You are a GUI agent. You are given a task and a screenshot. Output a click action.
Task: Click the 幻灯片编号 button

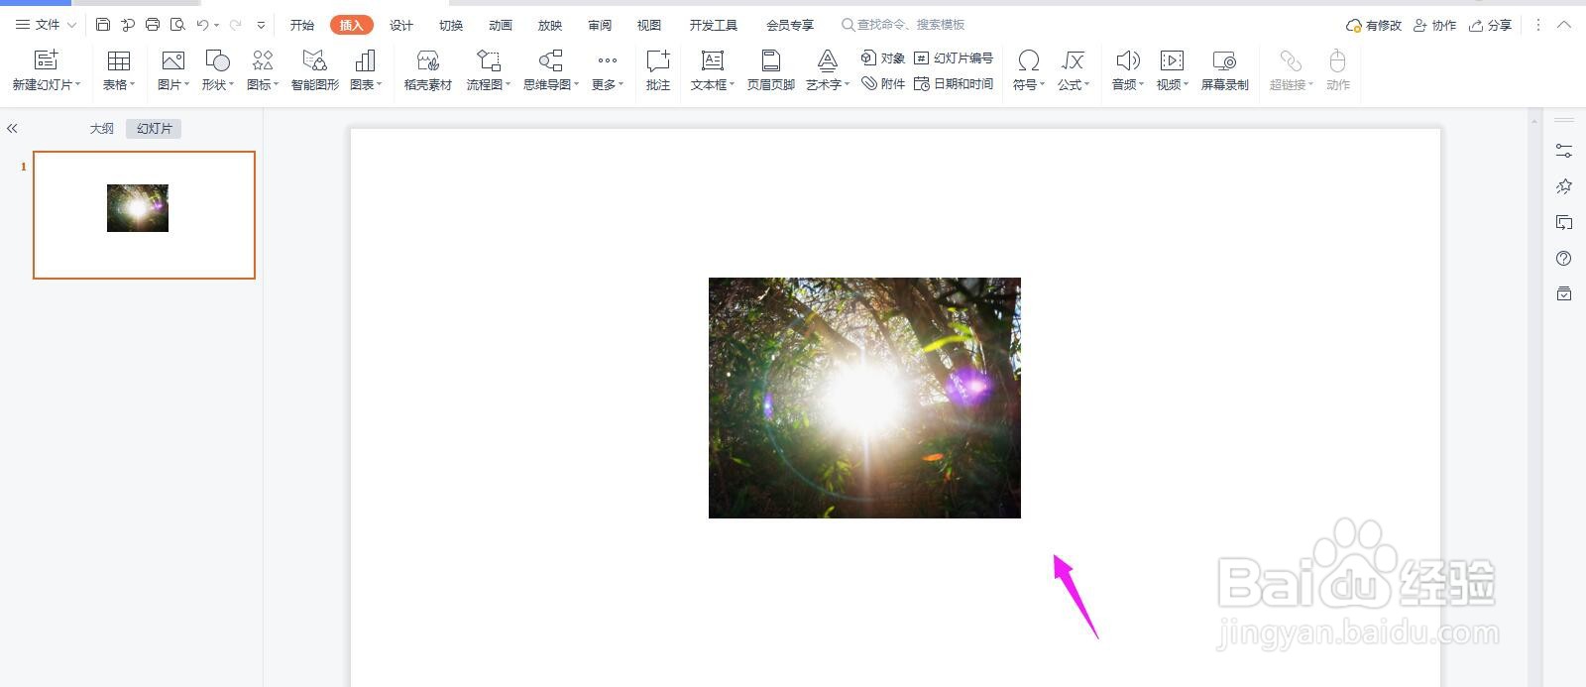954,57
